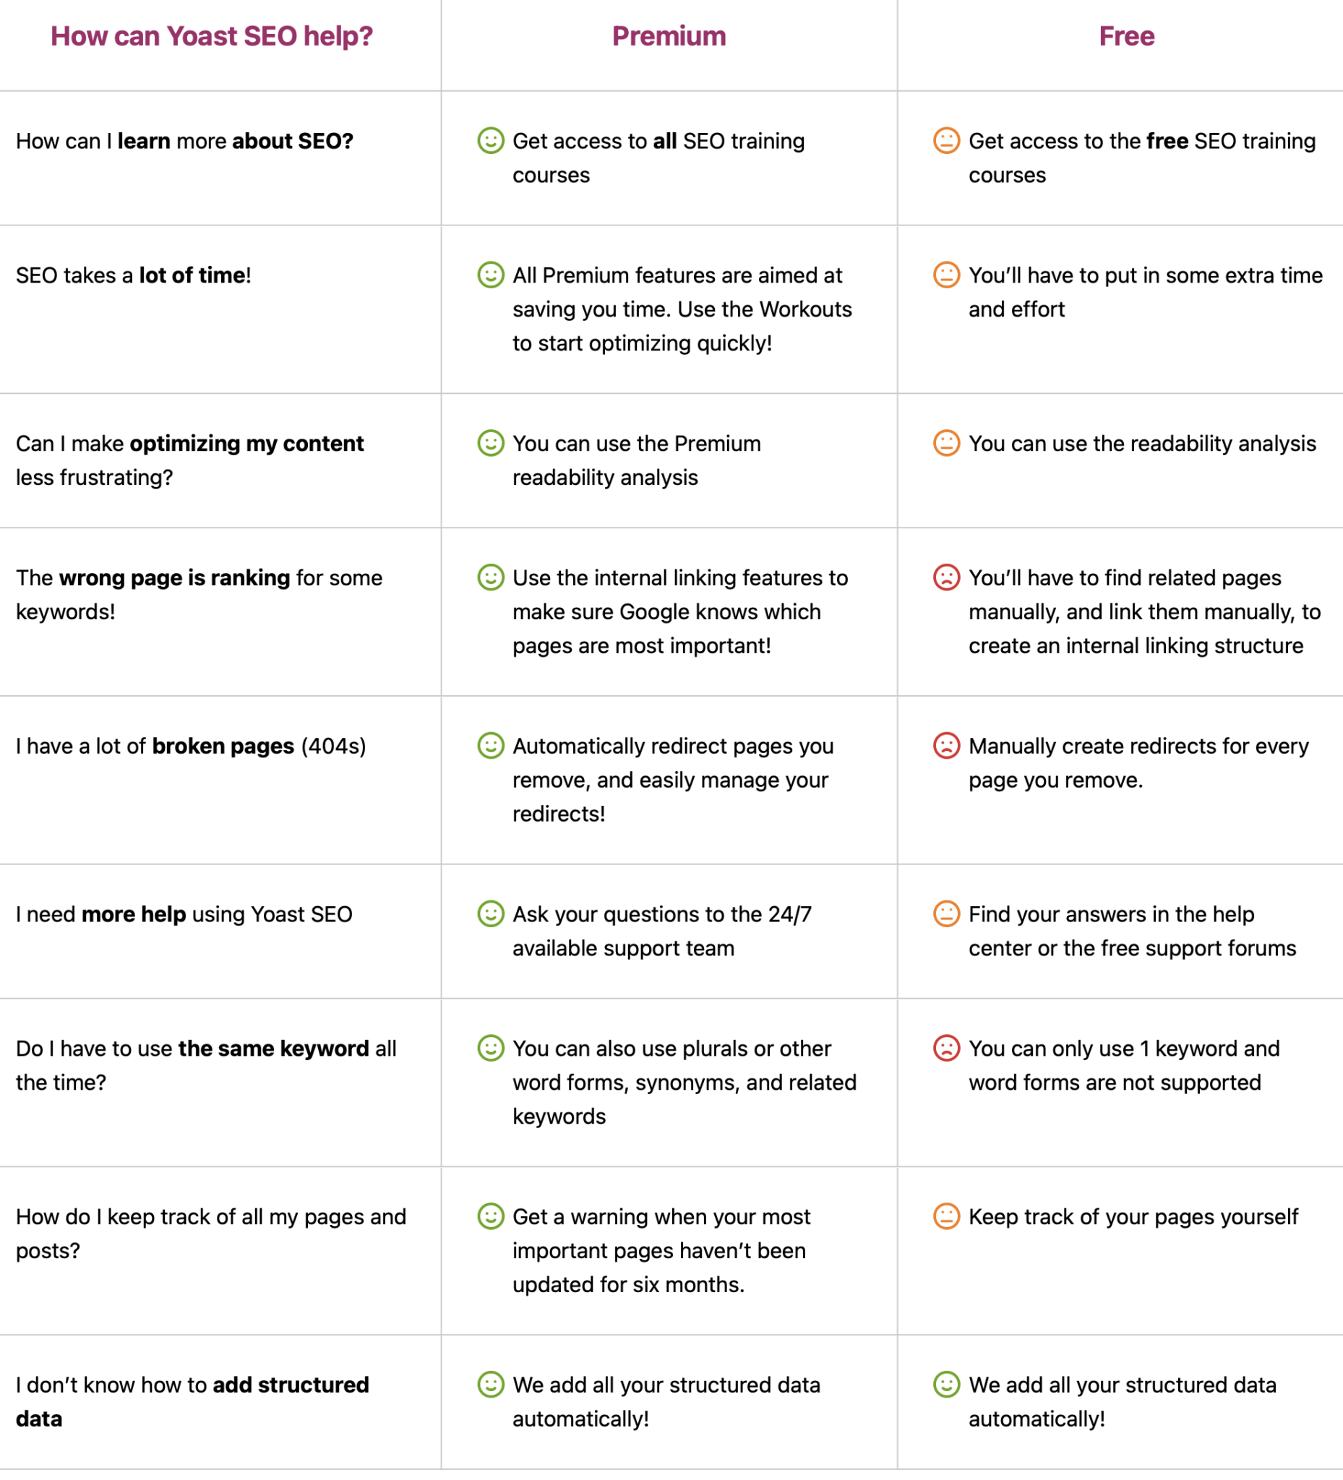This screenshot has width=1343, height=1480.
Task: Click green smiley beside automatically redirect pages
Action: pyautogui.click(x=491, y=745)
